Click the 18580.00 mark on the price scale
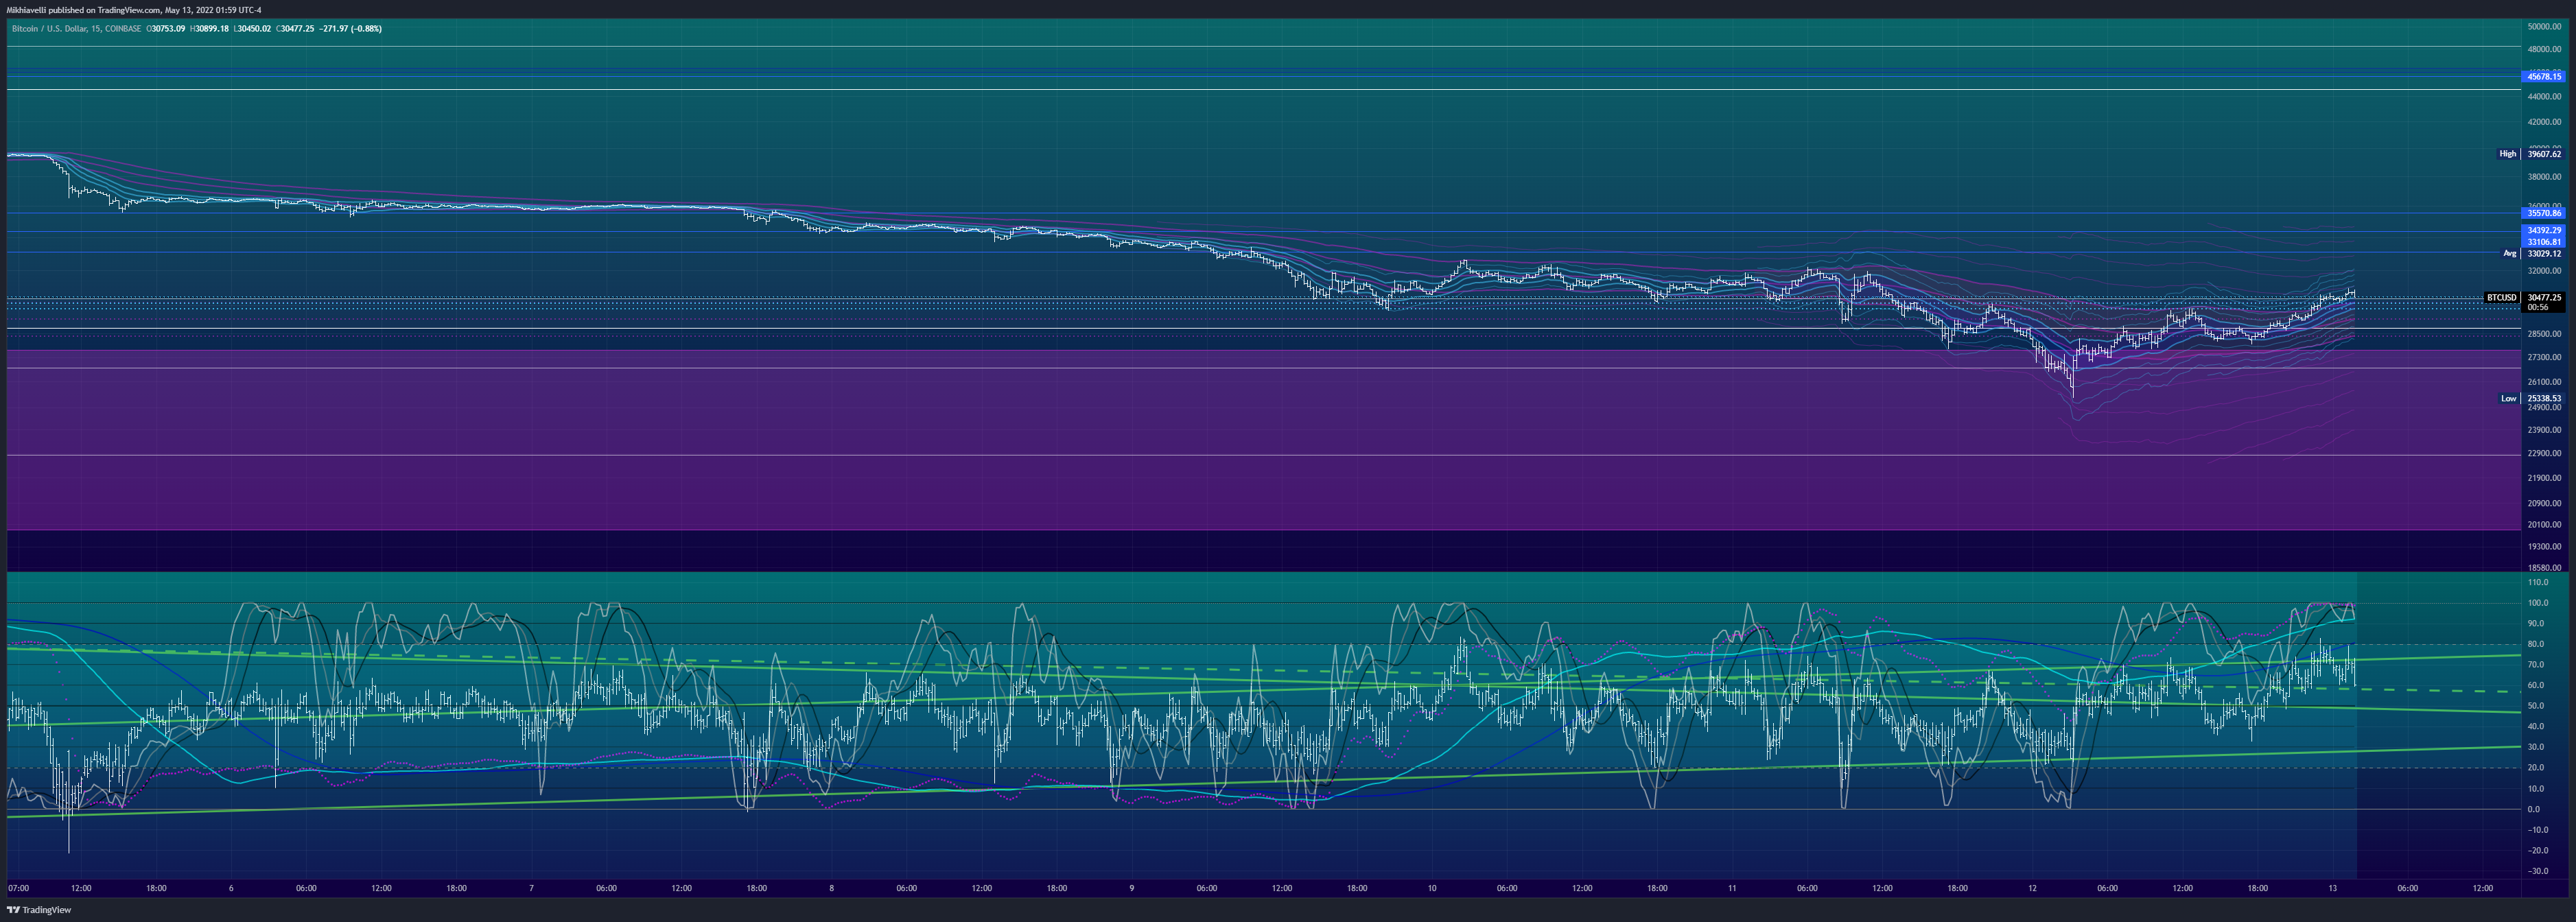2576x922 pixels. coord(2544,568)
